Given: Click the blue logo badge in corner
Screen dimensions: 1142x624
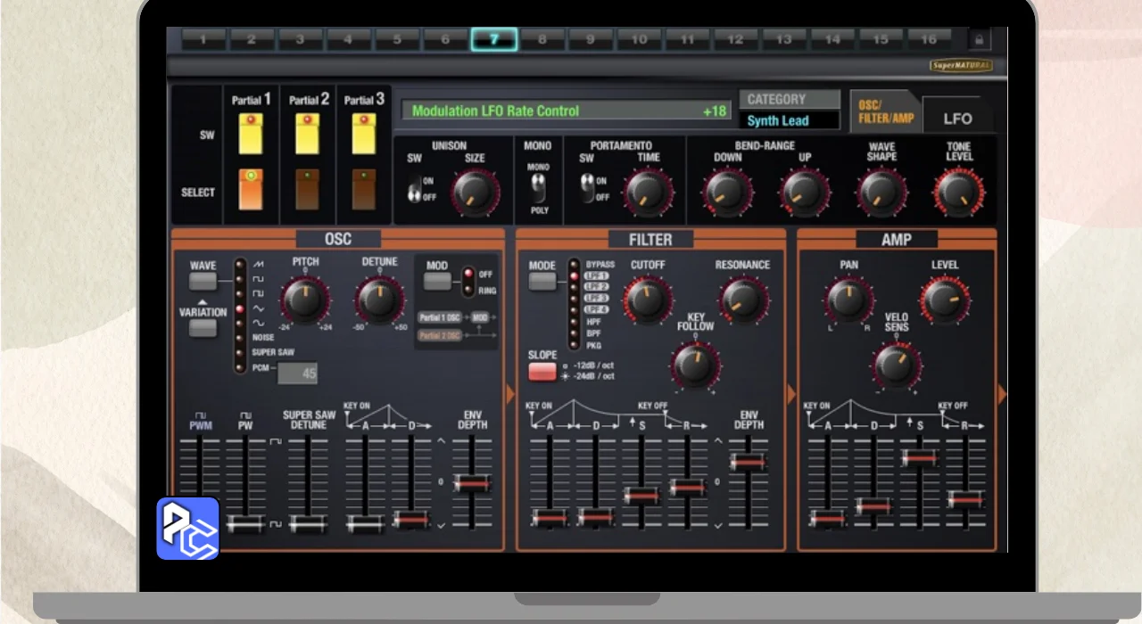Looking at the screenshot, I should (188, 528).
